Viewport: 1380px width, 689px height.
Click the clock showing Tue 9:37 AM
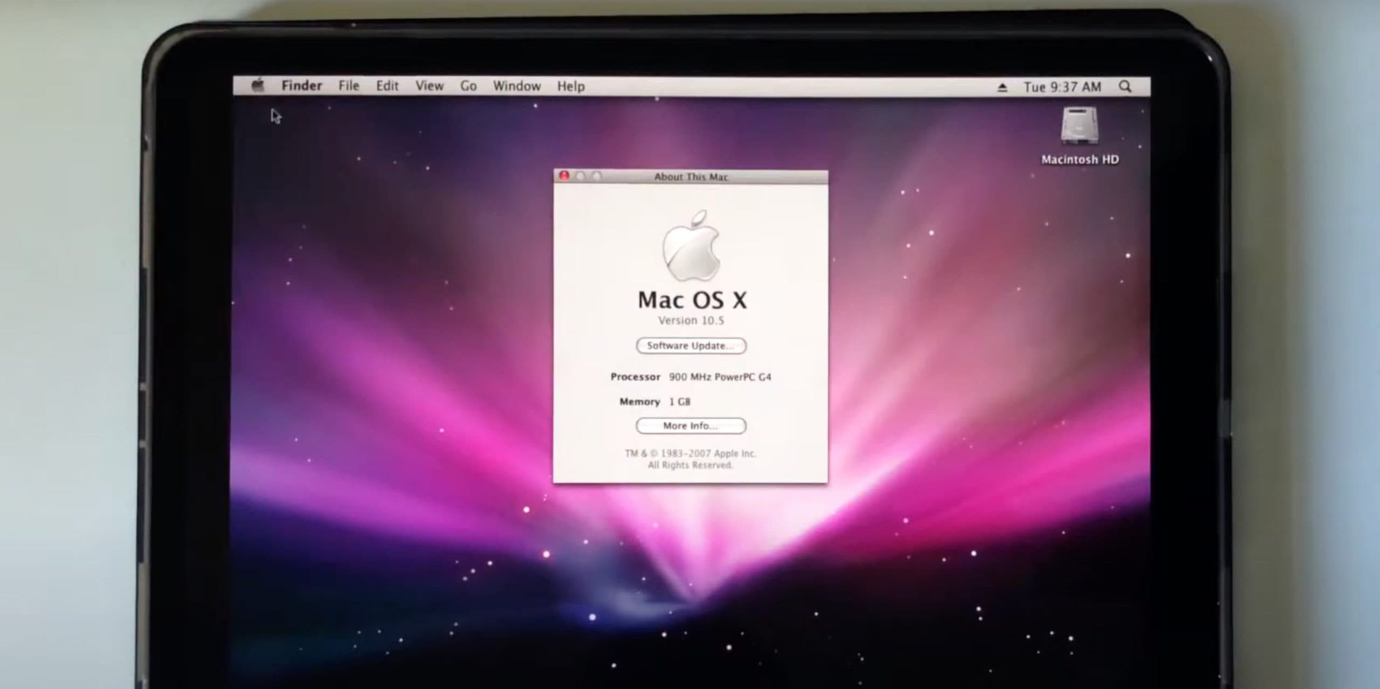click(1062, 87)
